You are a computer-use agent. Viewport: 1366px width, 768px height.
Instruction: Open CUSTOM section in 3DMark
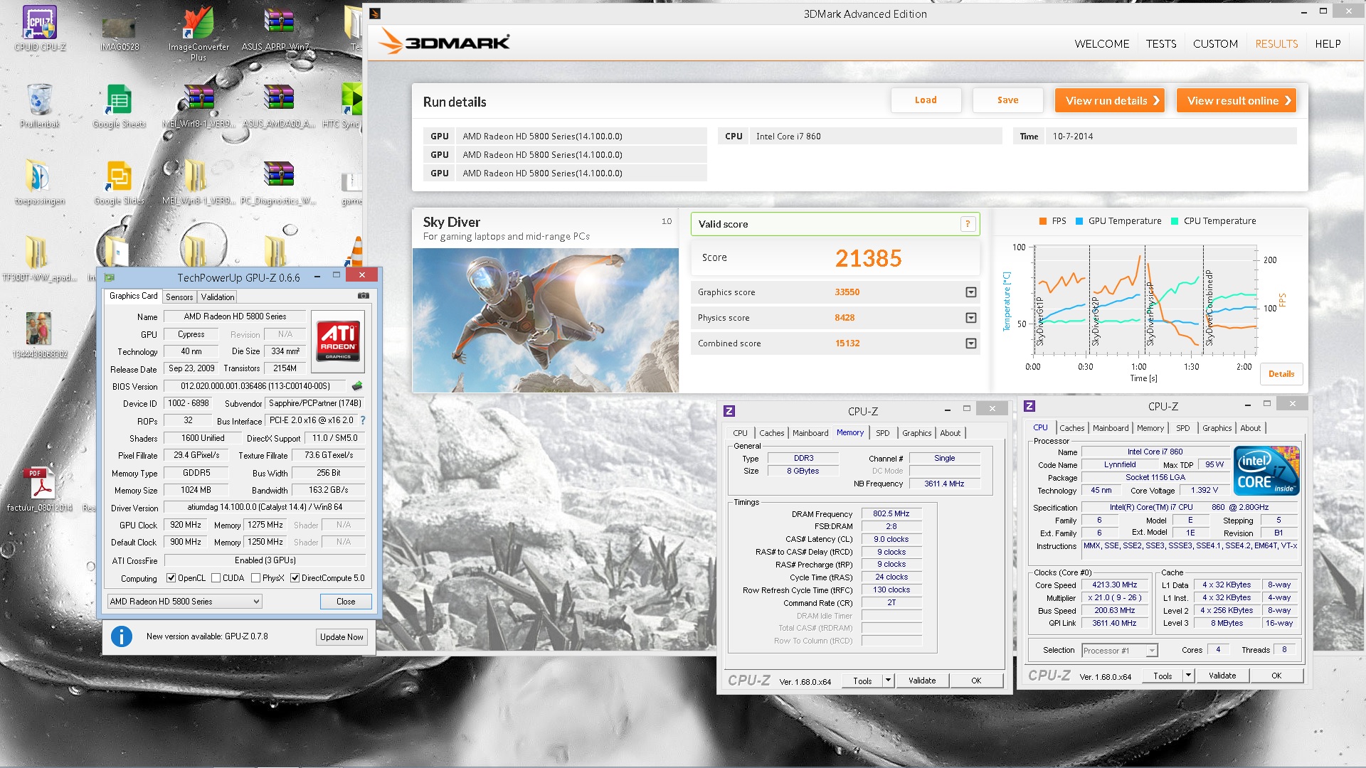pos(1215,44)
